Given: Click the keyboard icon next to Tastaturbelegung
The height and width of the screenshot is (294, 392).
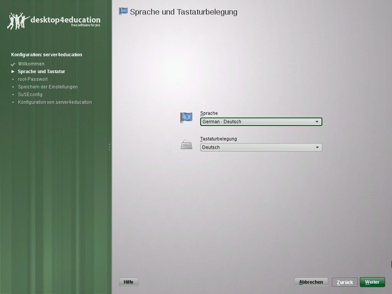Looking at the screenshot, I should tap(186, 145).
